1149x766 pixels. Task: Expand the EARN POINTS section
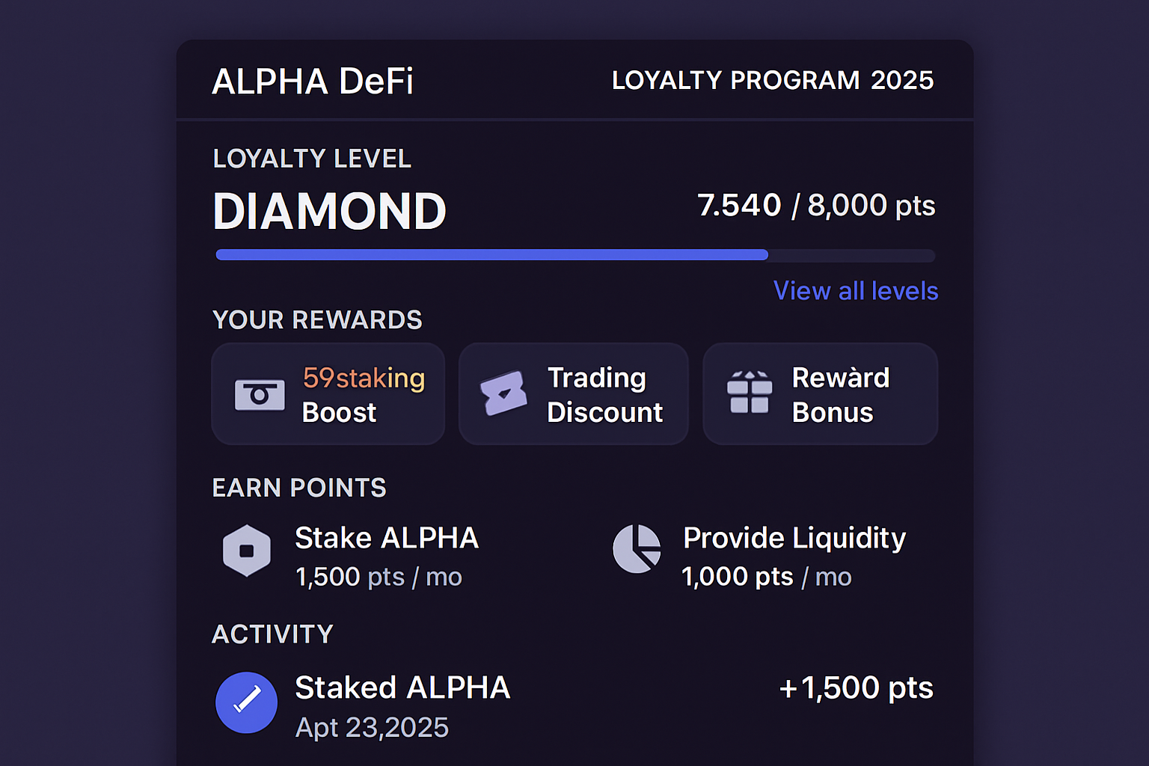coord(298,487)
